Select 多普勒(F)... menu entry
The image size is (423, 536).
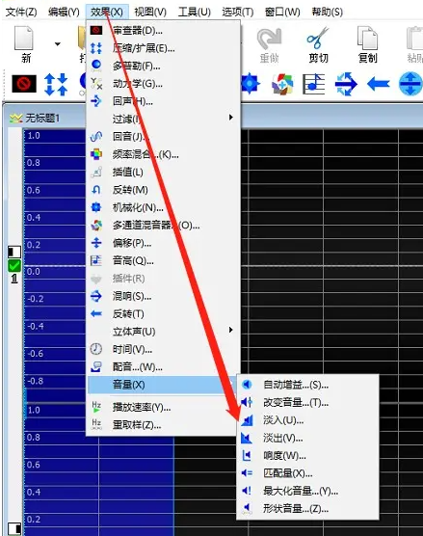[x=164, y=66]
